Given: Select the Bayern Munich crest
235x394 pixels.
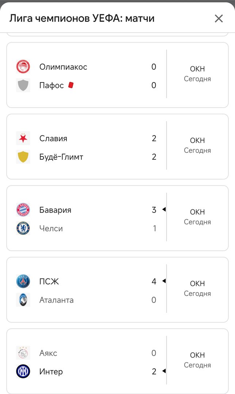Looking at the screenshot, I should [x=23, y=210].
